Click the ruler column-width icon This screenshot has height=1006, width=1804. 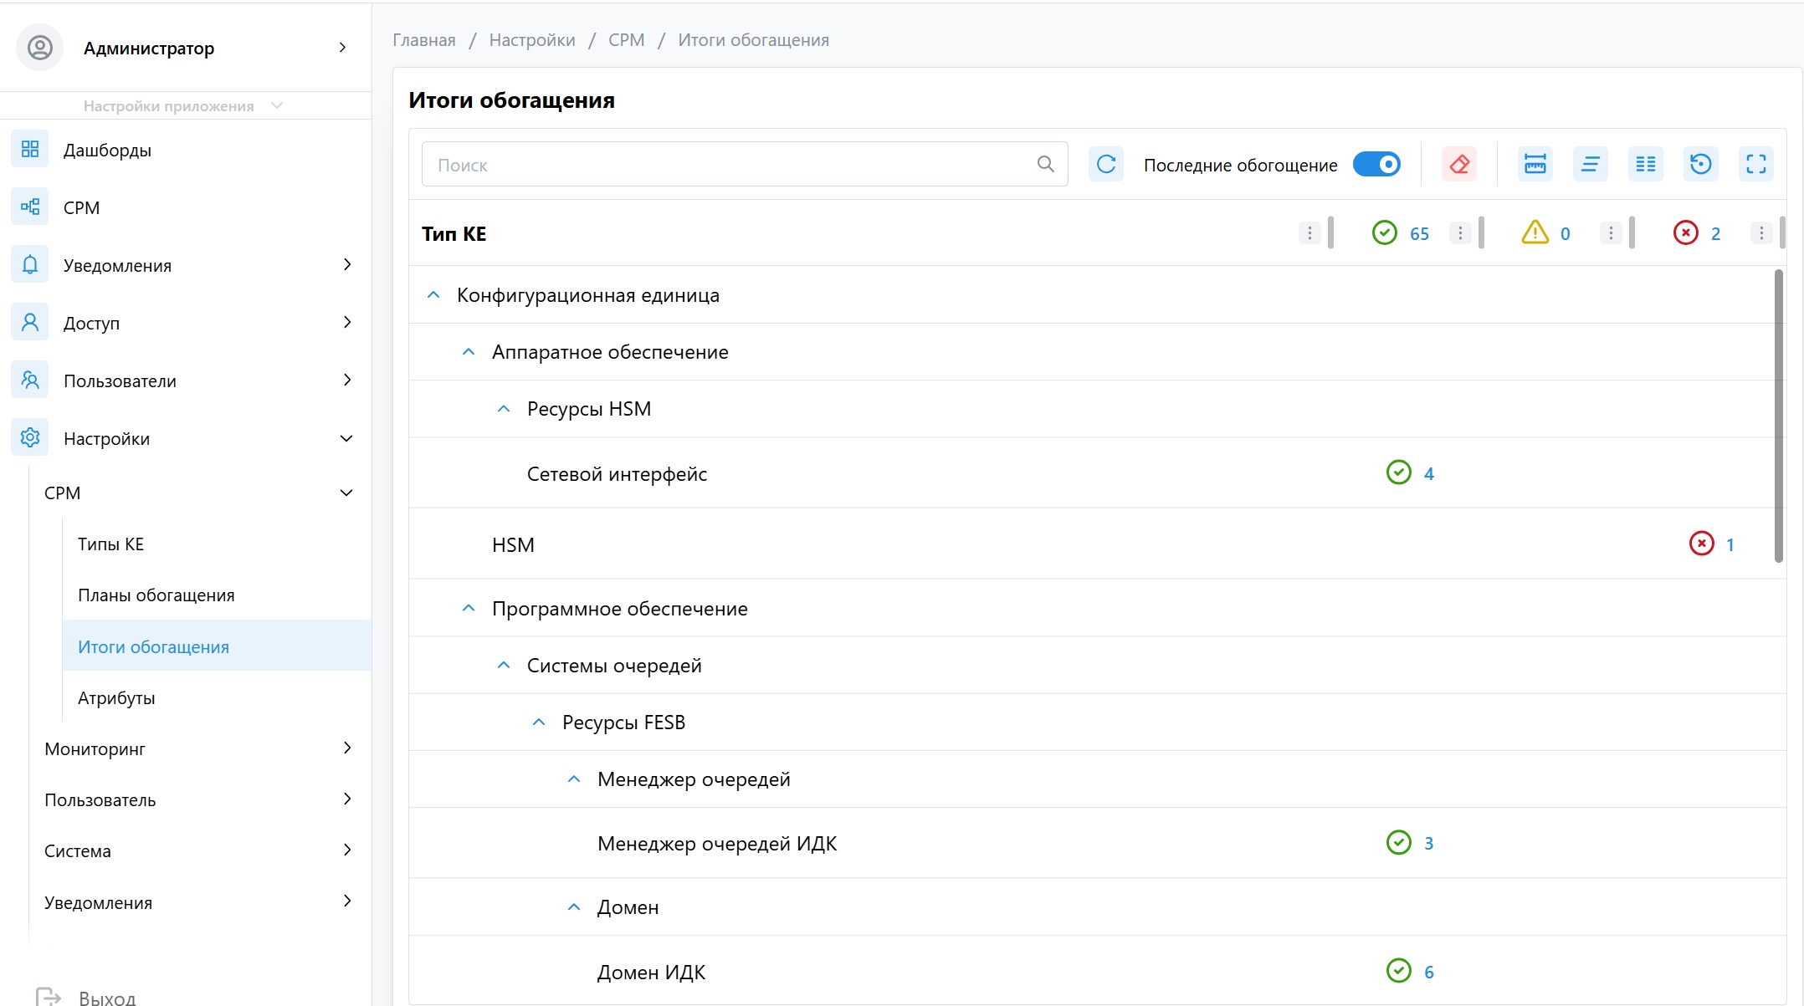point(1535,164)
